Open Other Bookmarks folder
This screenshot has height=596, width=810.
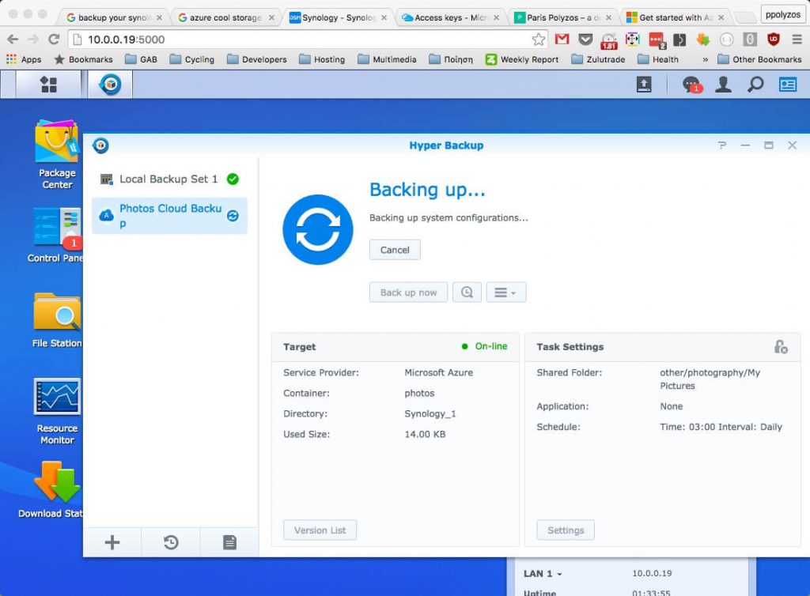pyautogui.click(x=759, y=59)
